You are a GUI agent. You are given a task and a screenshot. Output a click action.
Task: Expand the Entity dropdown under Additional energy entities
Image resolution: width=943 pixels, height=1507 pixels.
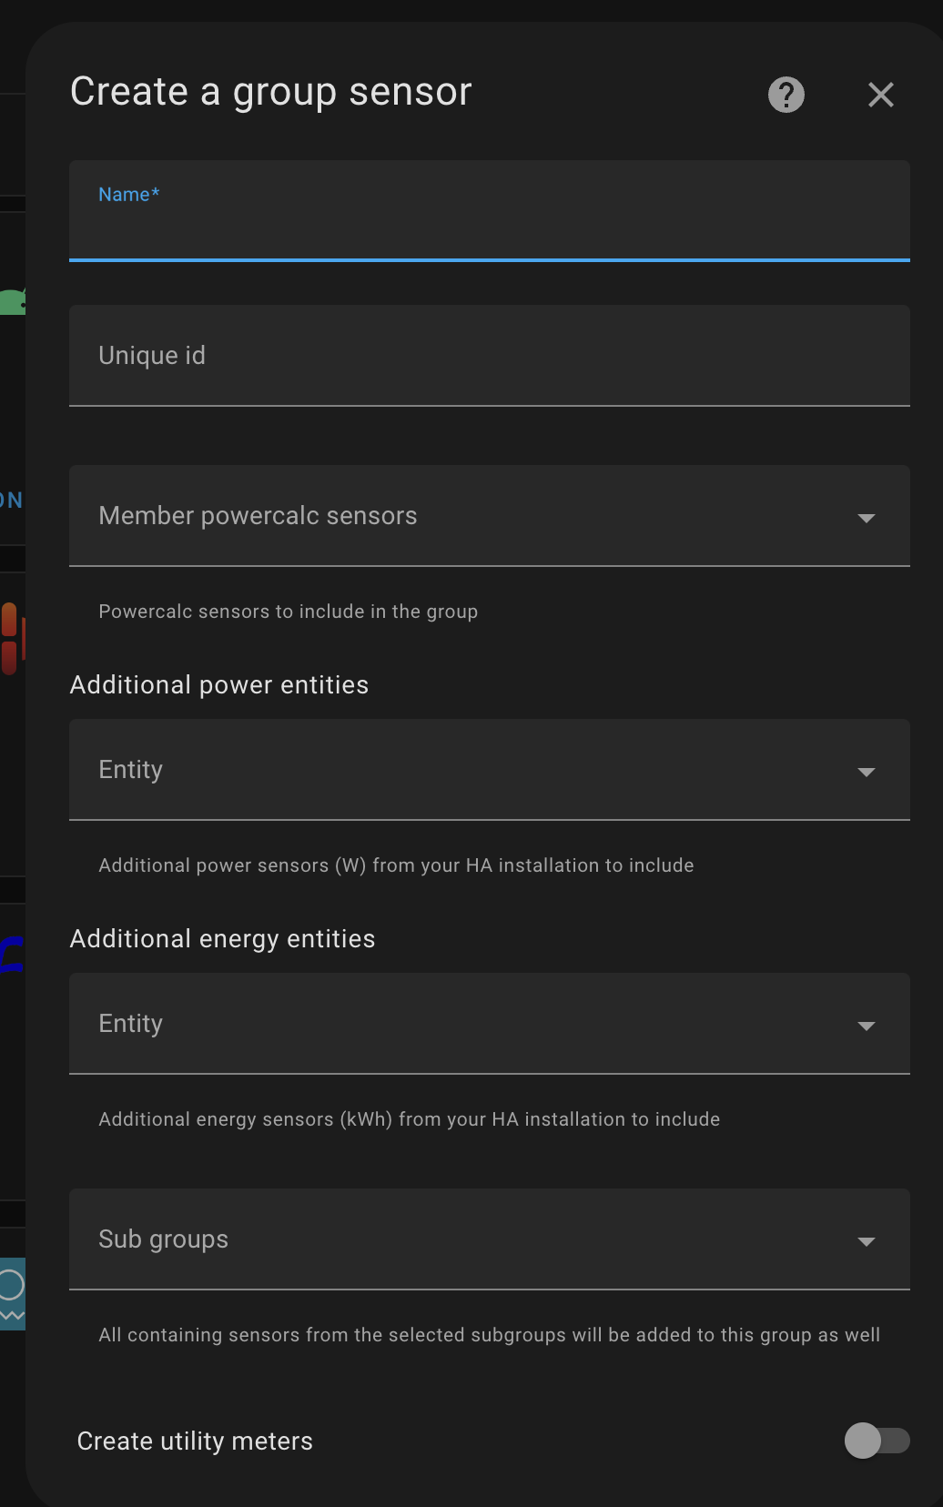coord(867,1026)
